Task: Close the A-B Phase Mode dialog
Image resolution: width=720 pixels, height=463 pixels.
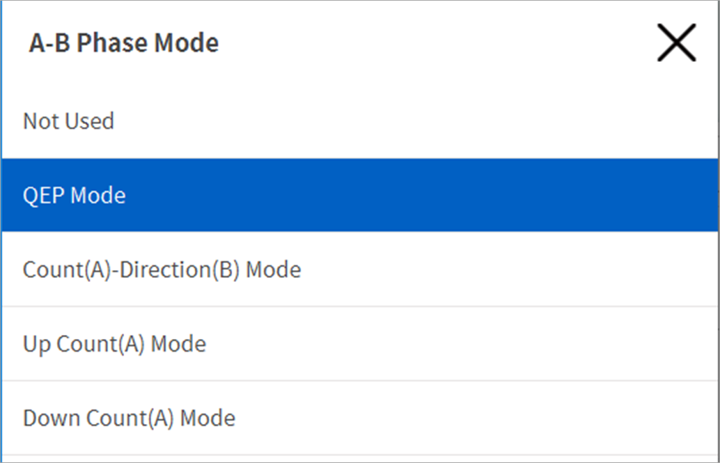Action: tap(676, 43)
